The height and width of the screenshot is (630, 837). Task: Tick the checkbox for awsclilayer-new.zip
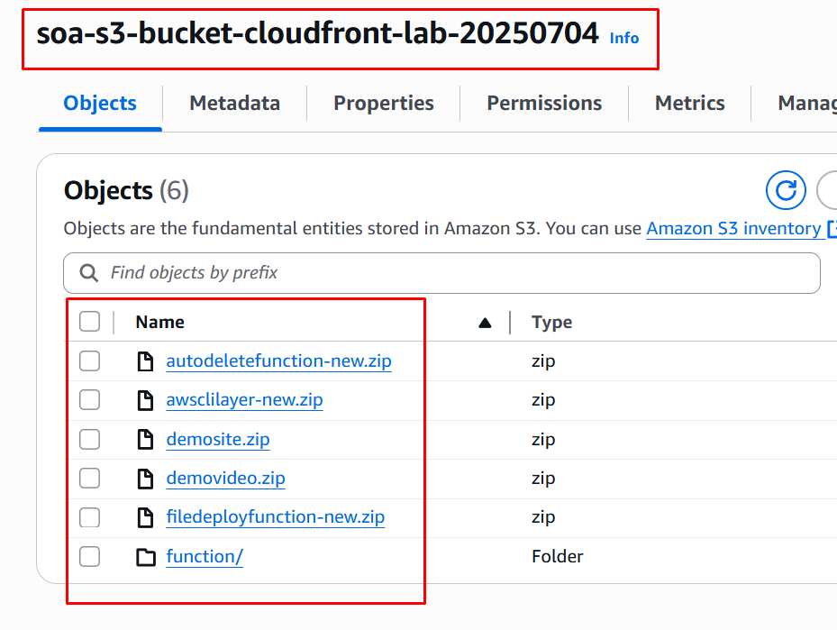pyautogui.click(x=89, y=400)
